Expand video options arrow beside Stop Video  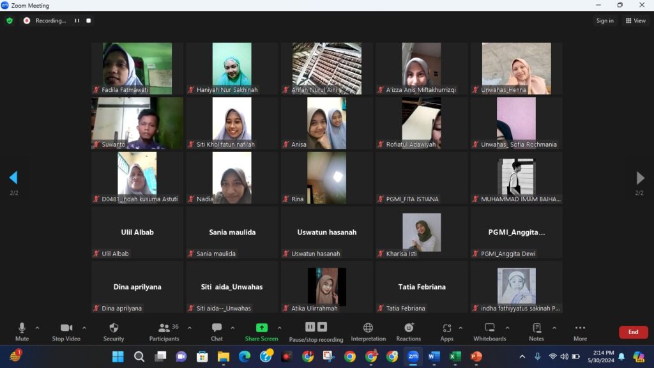84,328
